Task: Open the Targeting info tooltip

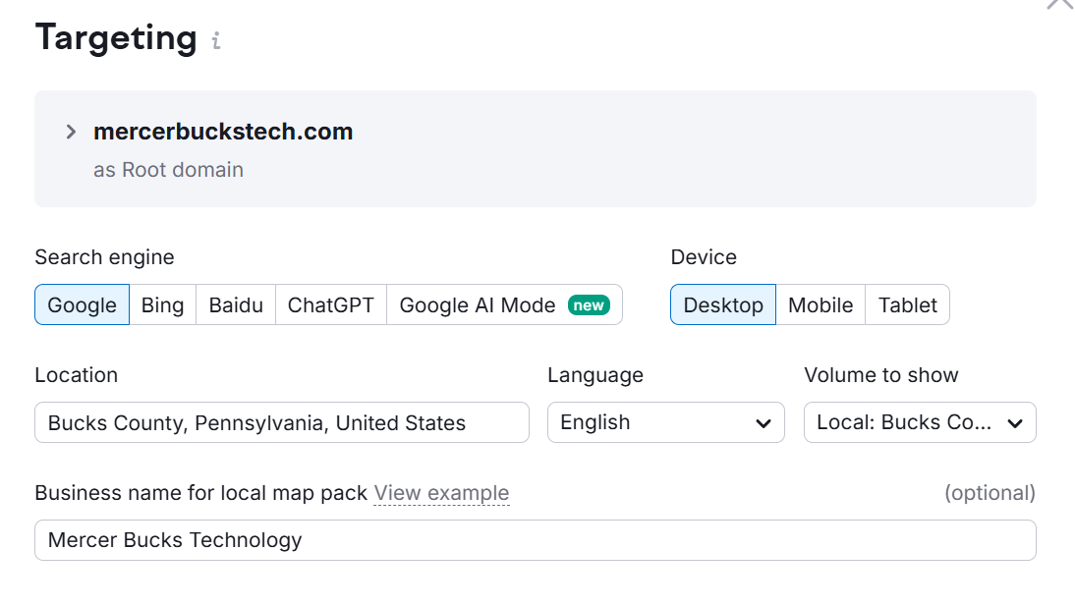Action: (x=214, y=39)
